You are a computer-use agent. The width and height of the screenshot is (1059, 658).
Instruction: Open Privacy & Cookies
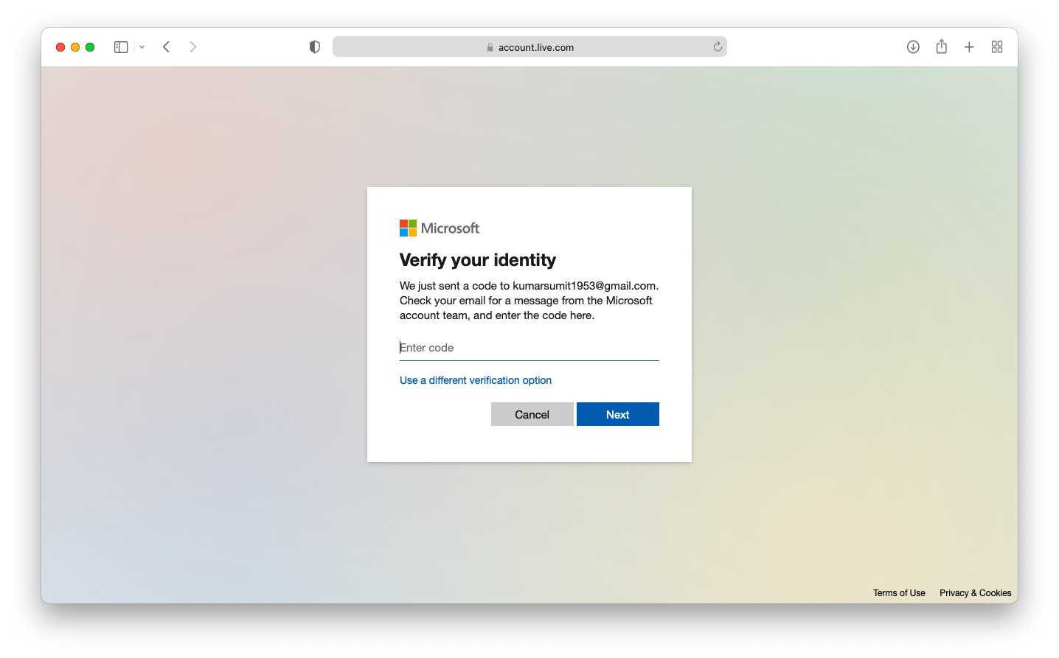975,593
